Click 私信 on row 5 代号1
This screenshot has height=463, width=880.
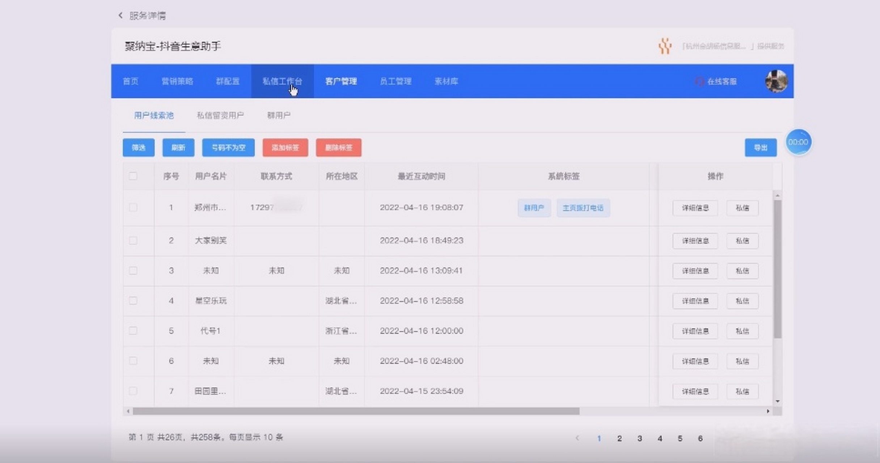742,331
